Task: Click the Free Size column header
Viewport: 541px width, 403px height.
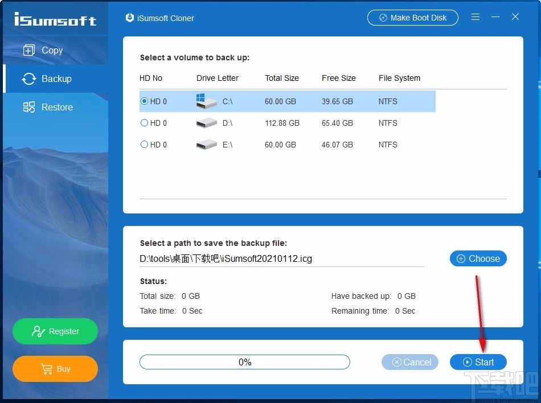Action: point(338,78)
